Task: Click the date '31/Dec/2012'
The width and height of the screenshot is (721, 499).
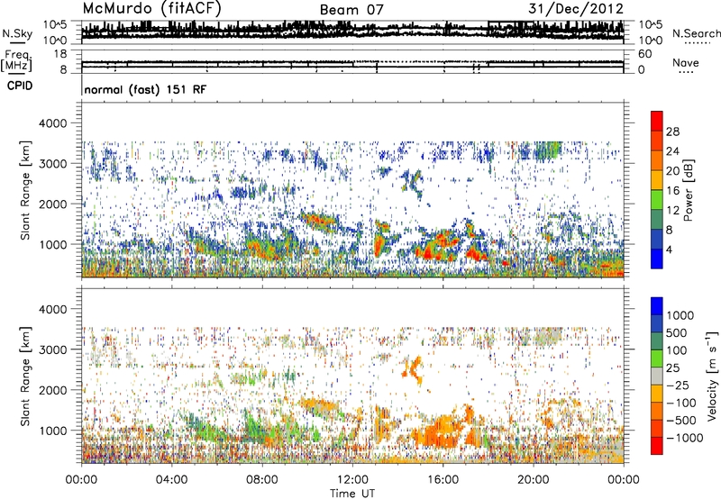Action: pyautogui.click(x=576, y=9)
